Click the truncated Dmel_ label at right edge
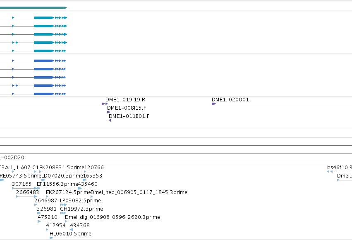Image resolution: width=352 pixels, height=240 pixels. click(x=345, y=176)
